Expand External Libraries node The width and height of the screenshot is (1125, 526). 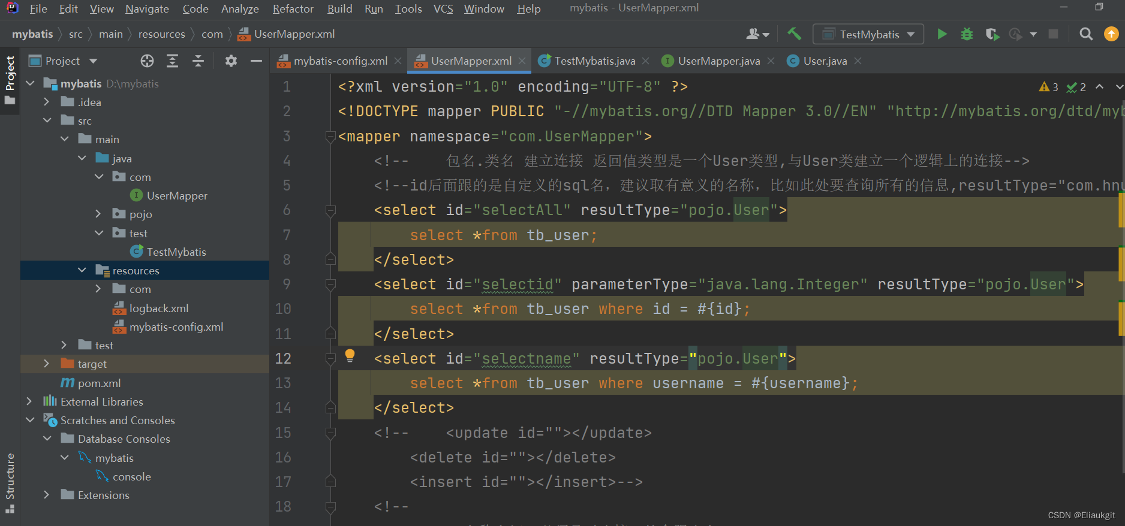(29, 401)
